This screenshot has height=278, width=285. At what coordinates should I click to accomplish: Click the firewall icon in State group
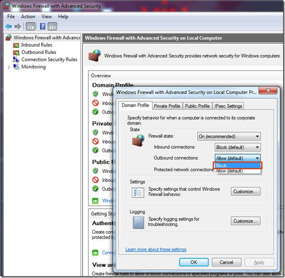tap(138, 140)
